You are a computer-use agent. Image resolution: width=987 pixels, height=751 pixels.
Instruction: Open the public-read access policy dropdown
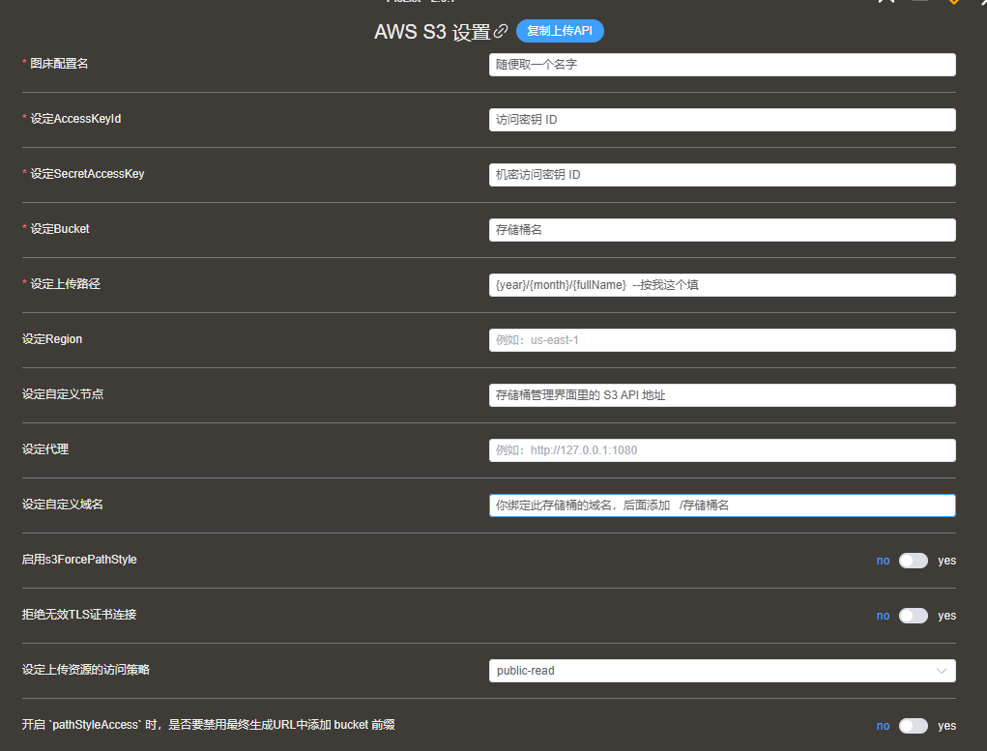coord(722,671)
